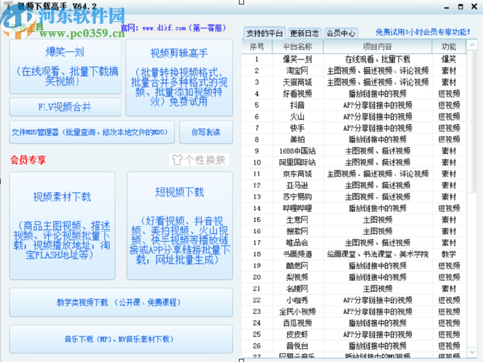Select the 美拍 platform row

pyautogui.click(x=354, y=139)
